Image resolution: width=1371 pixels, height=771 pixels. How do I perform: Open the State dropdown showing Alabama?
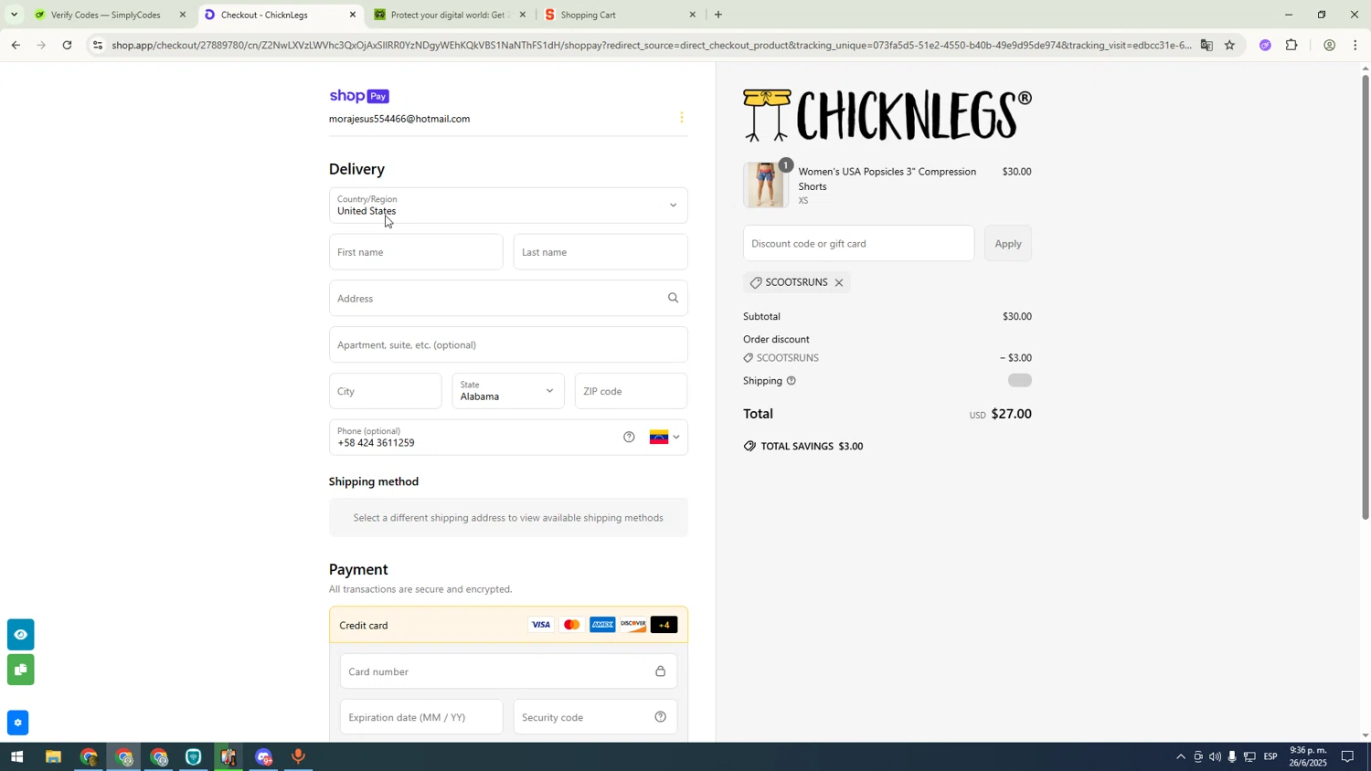click(508, 391)
